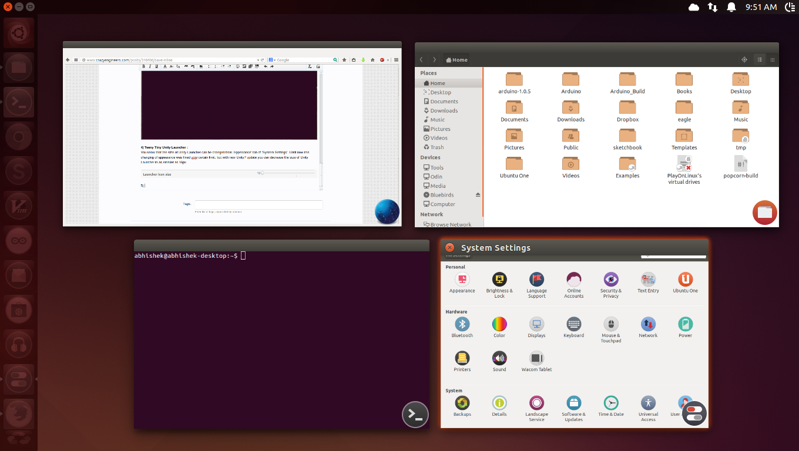This screenshot has height=451, width=799.
Task: Open the cloud indicator in top panel
Action: click(x=694, y=7)
